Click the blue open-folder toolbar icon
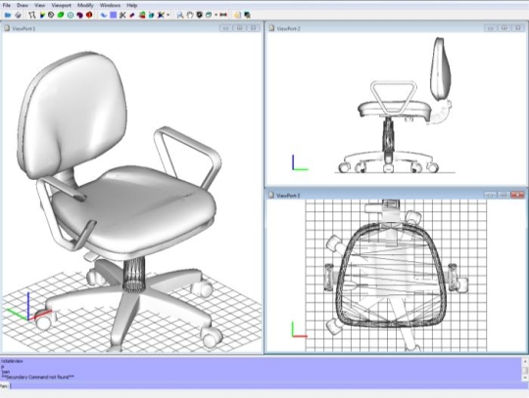The image size is (529, 398). pyautogui.click(x=8, y=15)
